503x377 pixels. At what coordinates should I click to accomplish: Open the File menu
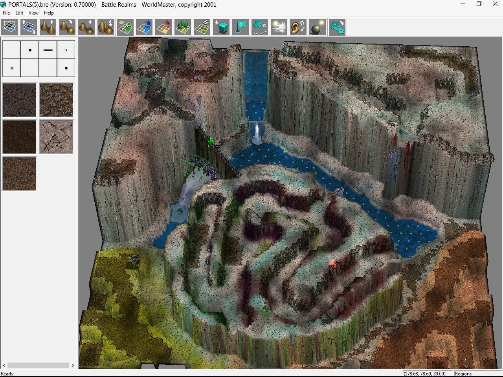[6, 13]
